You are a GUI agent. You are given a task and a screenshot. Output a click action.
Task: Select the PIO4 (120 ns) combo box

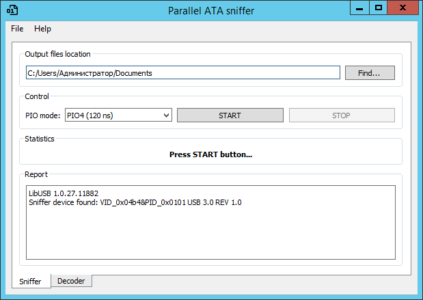[x=118, y=115]
